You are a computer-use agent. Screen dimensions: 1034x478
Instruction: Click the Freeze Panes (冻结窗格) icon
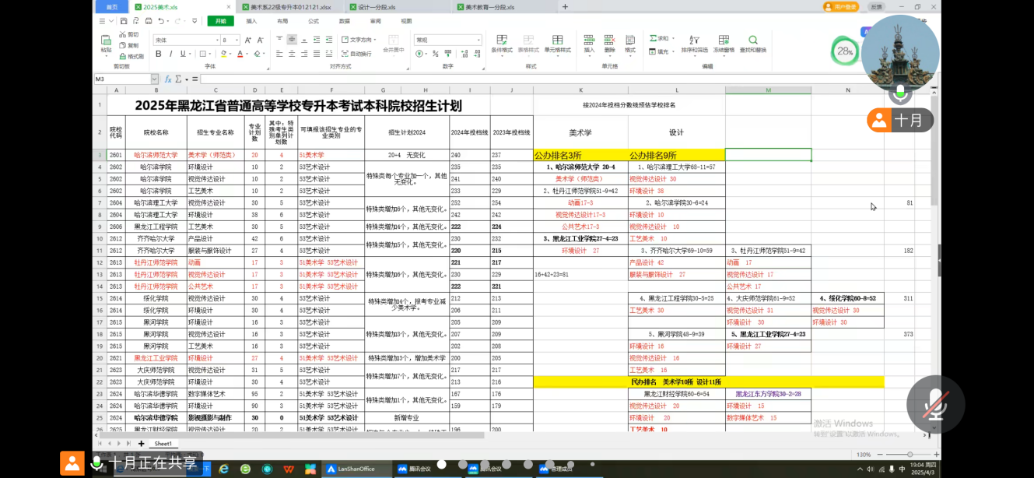click(724, 44)
